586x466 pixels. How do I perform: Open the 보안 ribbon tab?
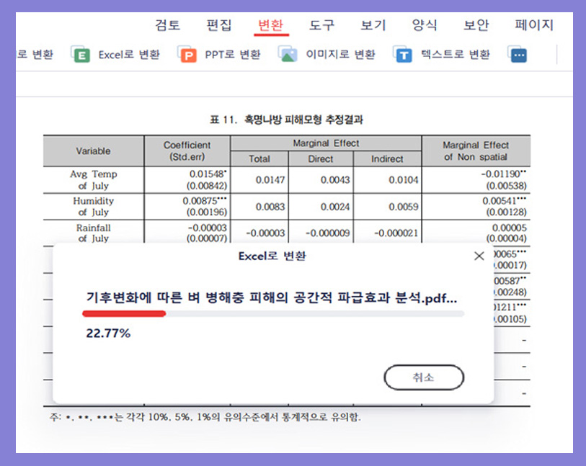tap(476, 25)
